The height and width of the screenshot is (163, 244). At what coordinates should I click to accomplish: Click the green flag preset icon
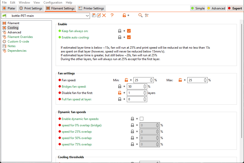pyautogui.click(x=4, y=16)
